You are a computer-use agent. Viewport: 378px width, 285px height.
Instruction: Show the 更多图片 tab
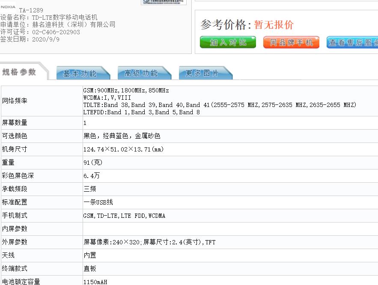[202, 74]
